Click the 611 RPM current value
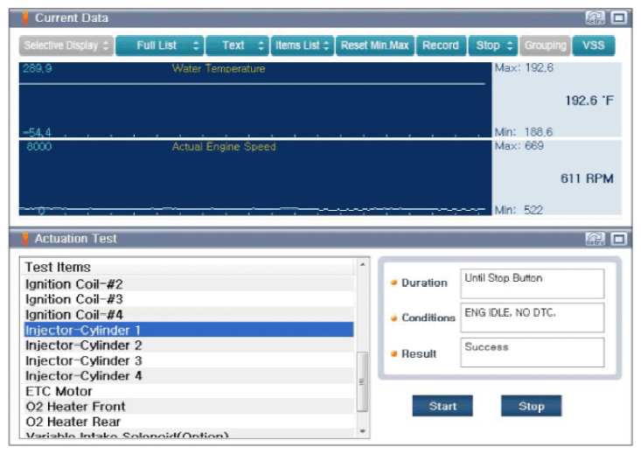The height and width of the screenshot is (454, 641). pos(587,178)
